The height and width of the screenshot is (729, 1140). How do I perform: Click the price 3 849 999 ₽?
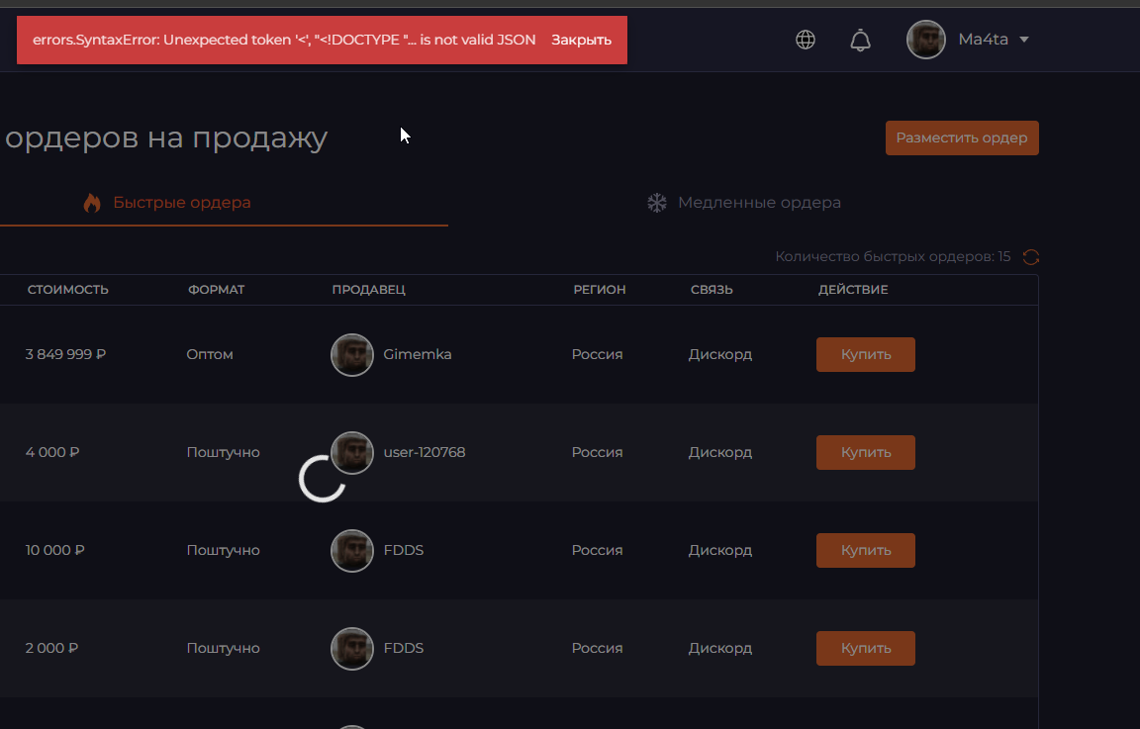(x=65, y=355)
